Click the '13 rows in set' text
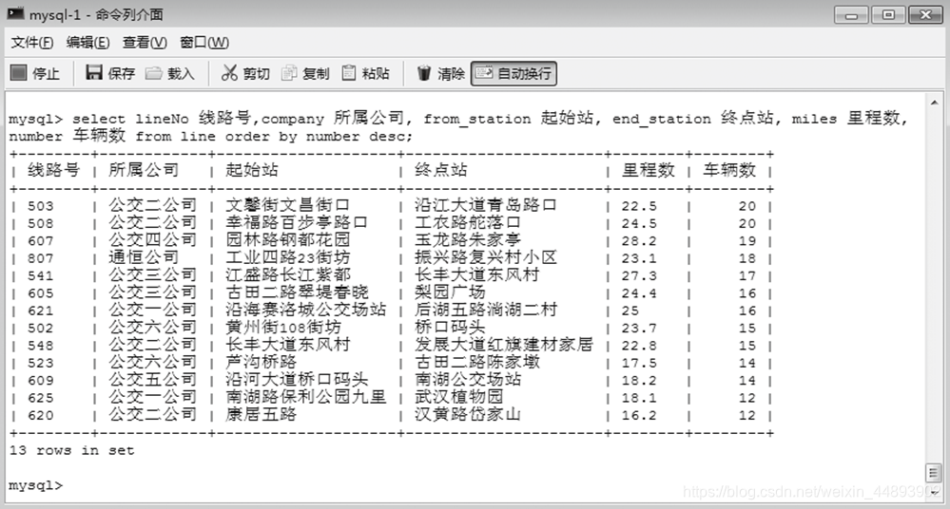The height and width of the screenshot is (509, 950). click(x=71, y=450)
